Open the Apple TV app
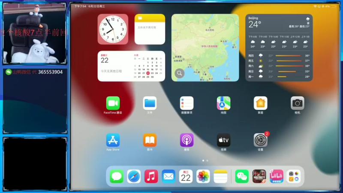Viewport: 343px width, 193px height. (x=223, y=140)
